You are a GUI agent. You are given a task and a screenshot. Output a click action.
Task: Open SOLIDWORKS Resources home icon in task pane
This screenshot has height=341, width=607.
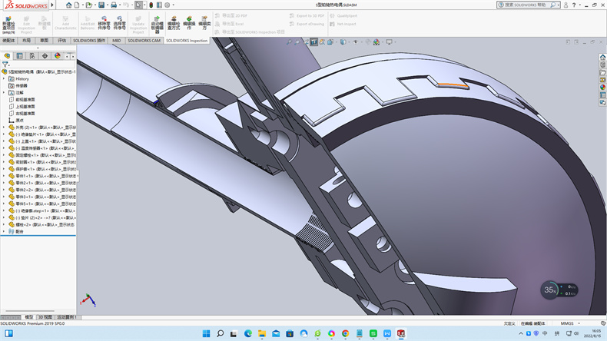tap(602, 56)
